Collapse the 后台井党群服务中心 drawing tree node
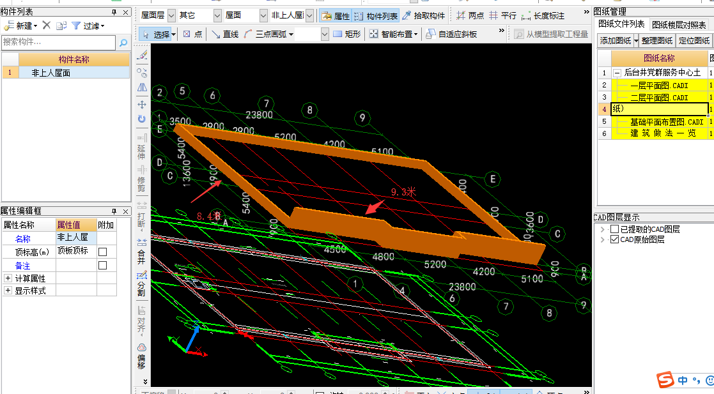Viewport: 714px width, 394px height. tap(617, 73)
